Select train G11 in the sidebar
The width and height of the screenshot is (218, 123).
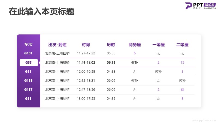point(28,72)
